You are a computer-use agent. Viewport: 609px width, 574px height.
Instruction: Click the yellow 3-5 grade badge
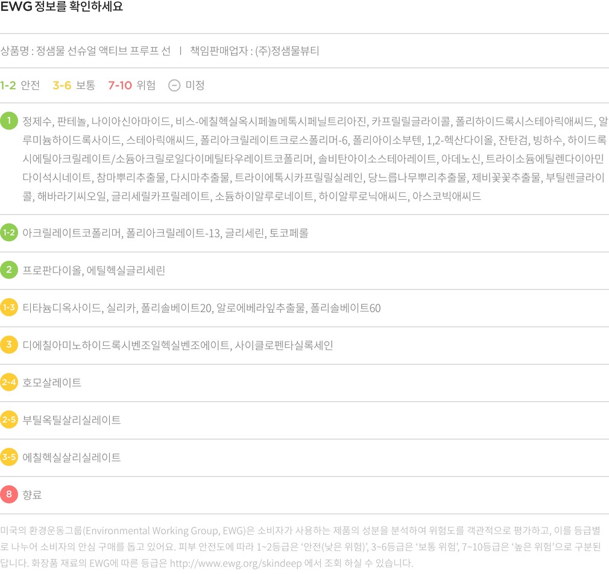[x=9, y=457]
